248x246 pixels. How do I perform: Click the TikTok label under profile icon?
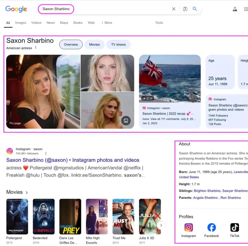tap(234, 236)
